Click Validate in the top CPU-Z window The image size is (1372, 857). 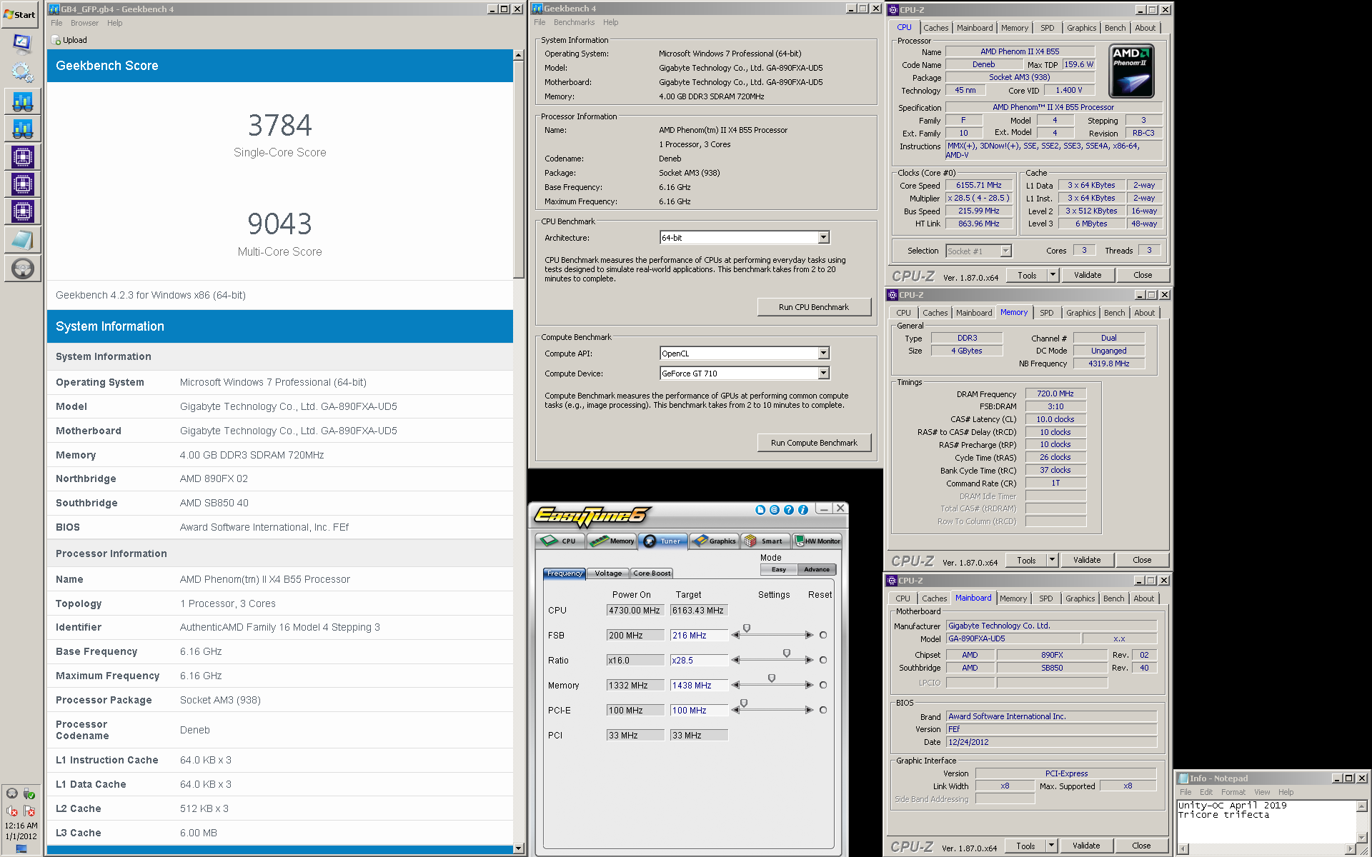coord(1087,275)
